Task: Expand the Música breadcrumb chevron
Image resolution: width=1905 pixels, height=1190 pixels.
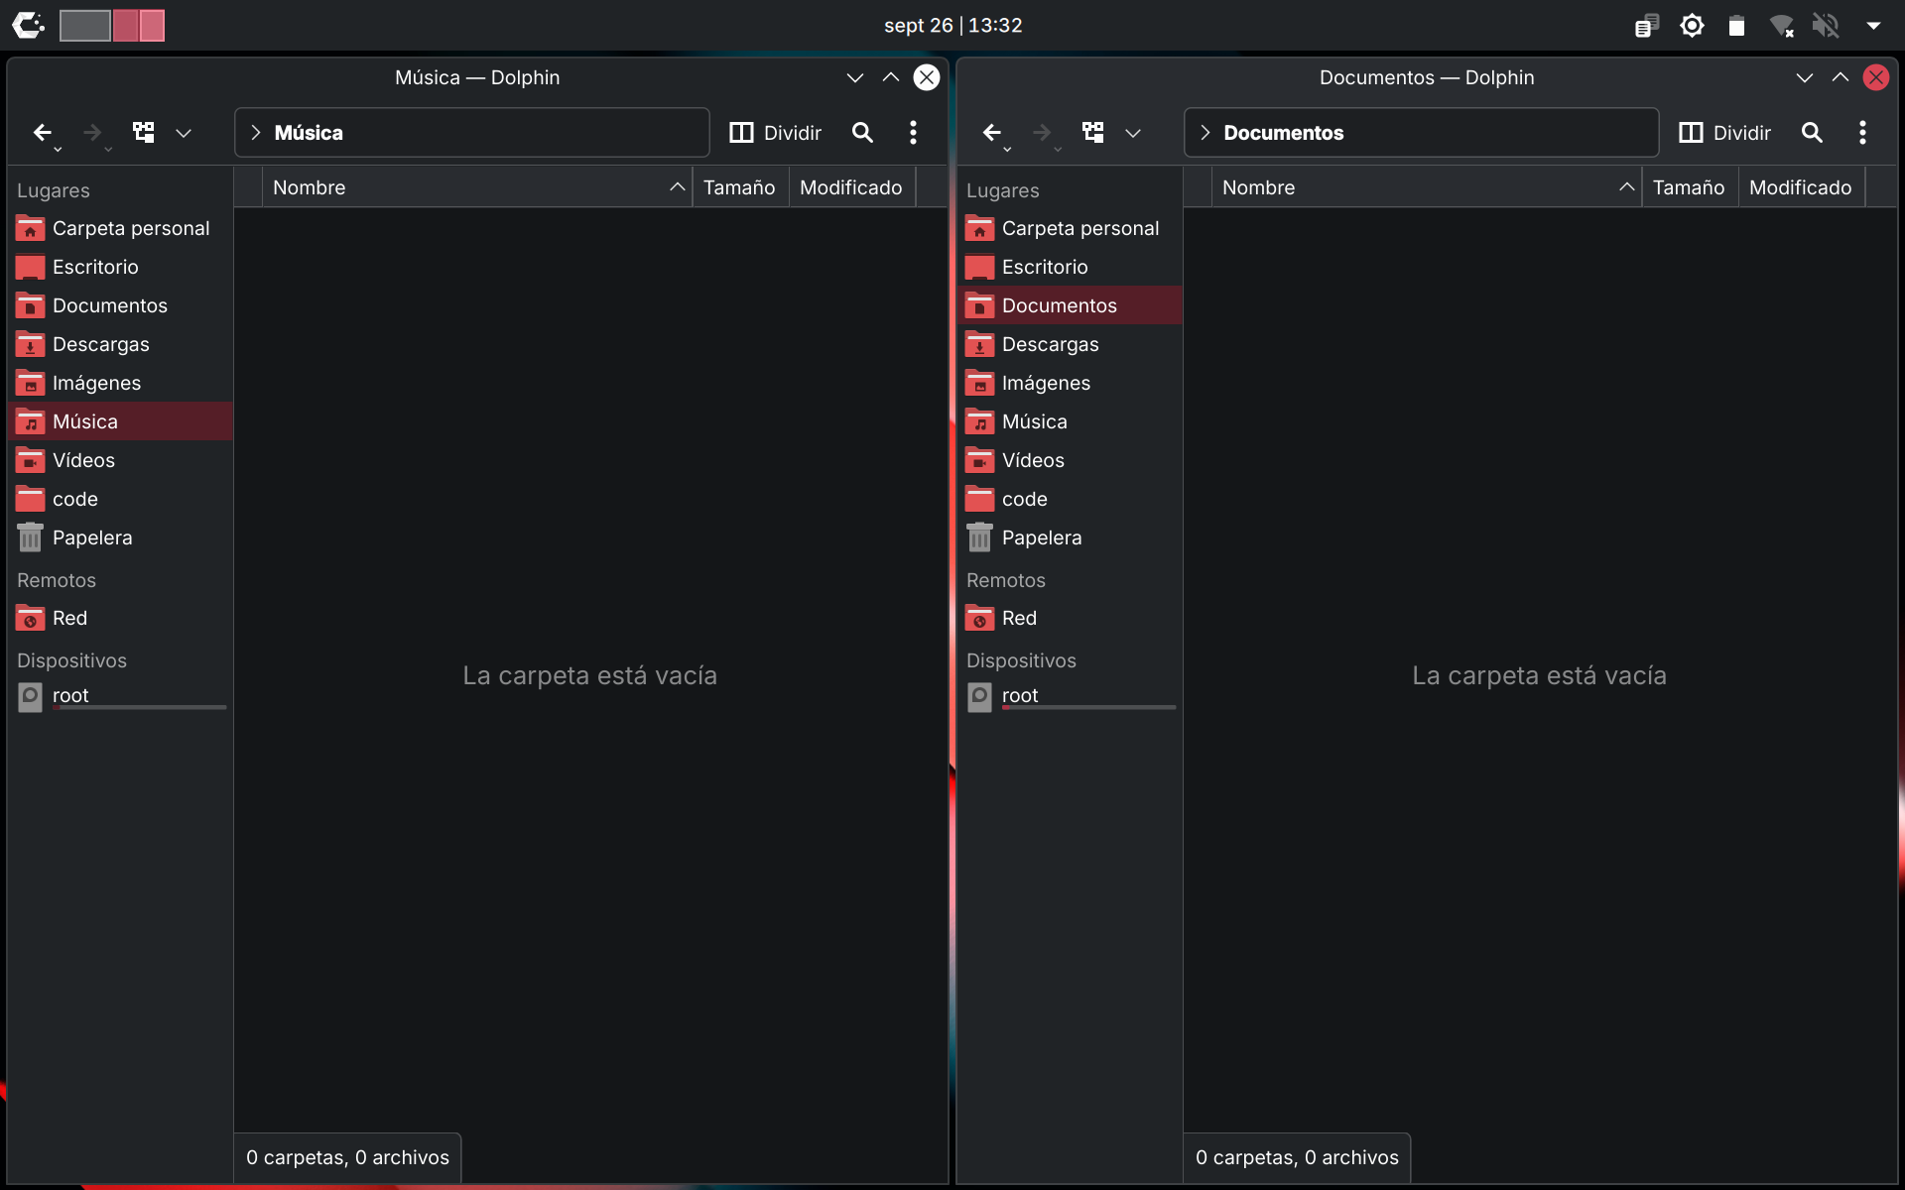Action: [256, 133]
